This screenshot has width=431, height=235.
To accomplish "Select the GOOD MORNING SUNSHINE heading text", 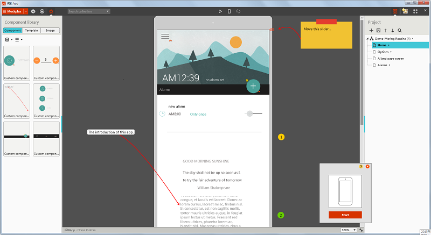I will 206,161.
